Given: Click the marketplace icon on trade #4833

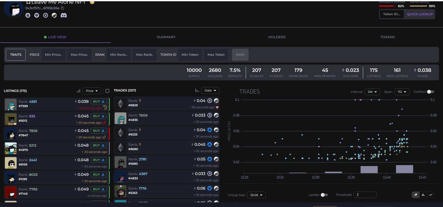Looking at the screenshot, I should pyautogui.click(x=210, y=174).
